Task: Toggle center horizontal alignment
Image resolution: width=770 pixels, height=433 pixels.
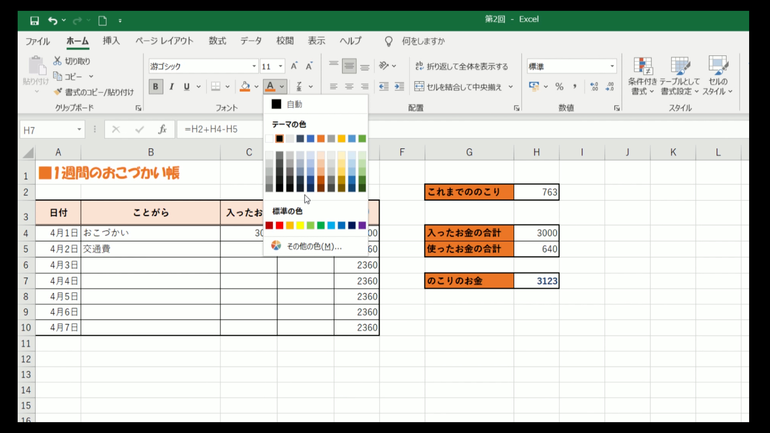Action: point(349,86)
